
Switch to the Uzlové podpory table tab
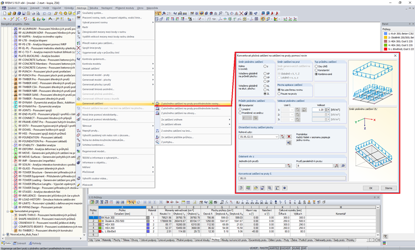(148, 240)
